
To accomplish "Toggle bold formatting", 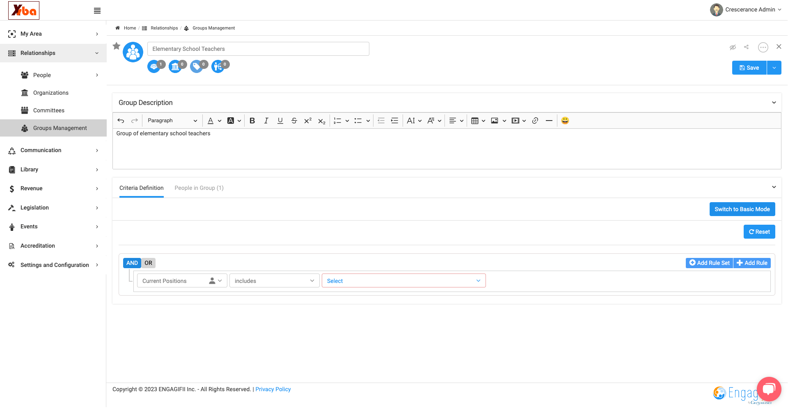I will [252, 121].
